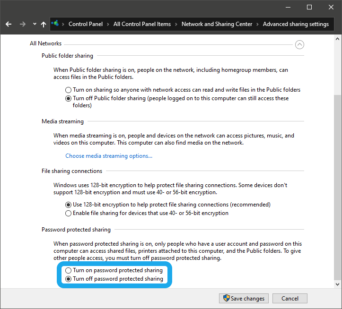Expand the chevron after All Control Panel Items
This screenshot has width=342, height=309.
(176, 24)
